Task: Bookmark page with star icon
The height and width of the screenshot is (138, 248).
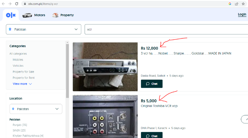Action: tap(243, 4)
